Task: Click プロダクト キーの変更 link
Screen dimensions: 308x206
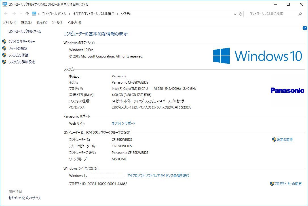Action: 288,184
